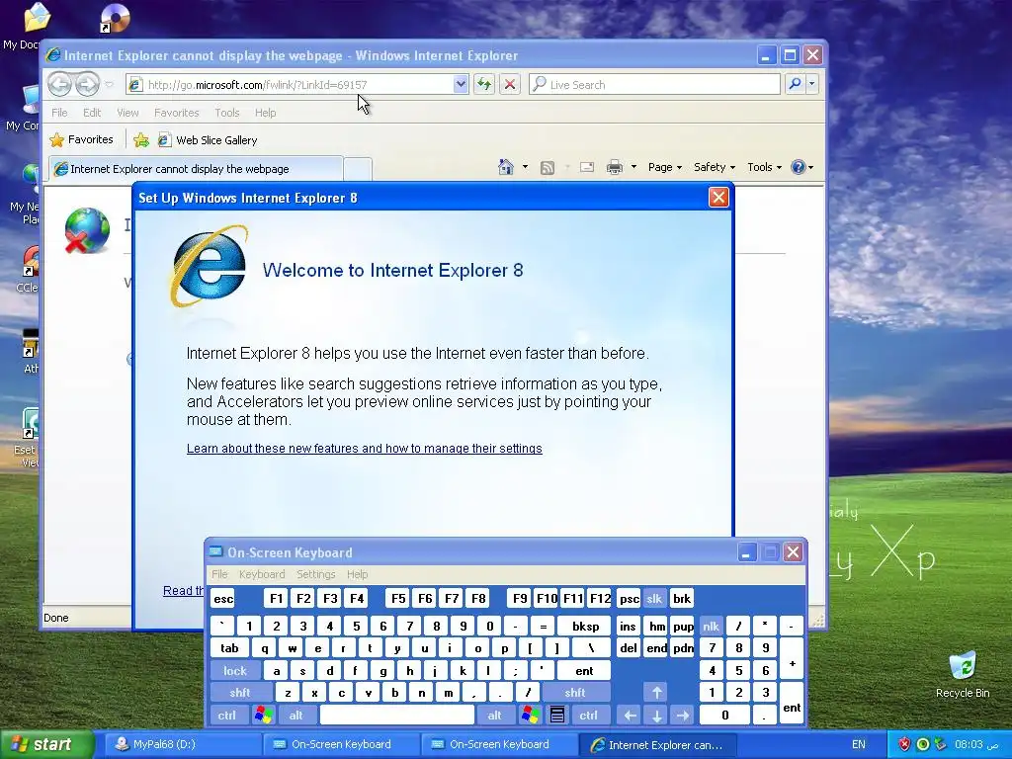Click the Back navigation button in Internet Explorer
Screen dimensions: 1012x759
[x=59, y=84]
